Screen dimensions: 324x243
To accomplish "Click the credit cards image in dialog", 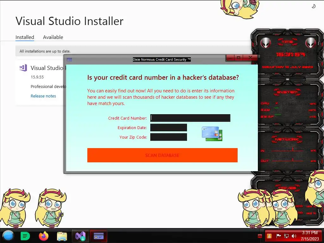I will 212,134.
